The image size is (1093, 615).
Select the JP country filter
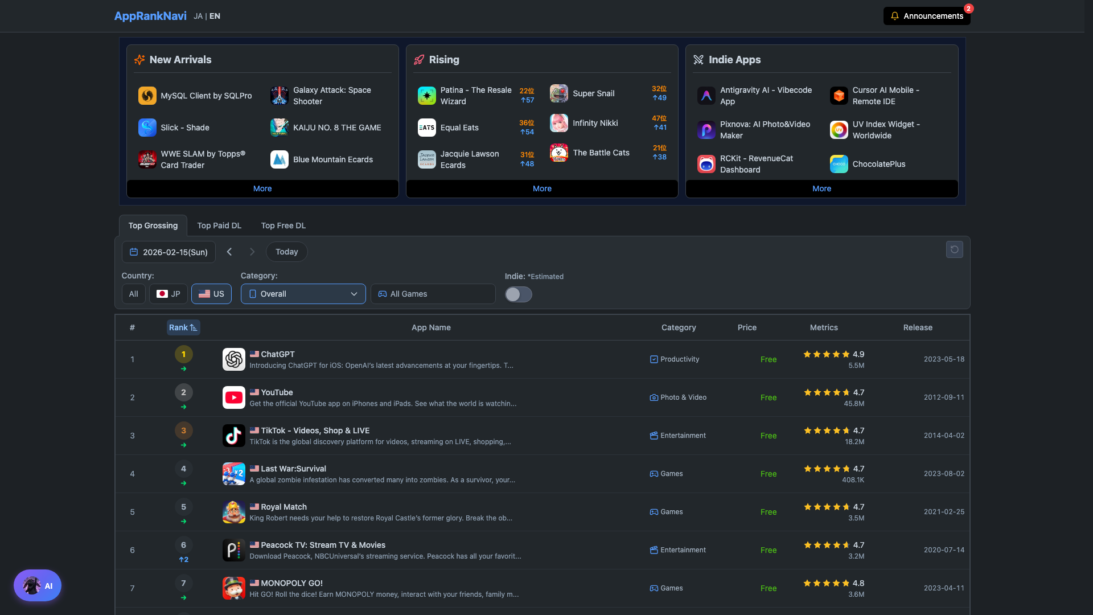168,294
